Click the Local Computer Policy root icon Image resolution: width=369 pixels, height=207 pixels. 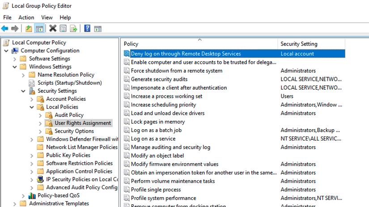6,42
